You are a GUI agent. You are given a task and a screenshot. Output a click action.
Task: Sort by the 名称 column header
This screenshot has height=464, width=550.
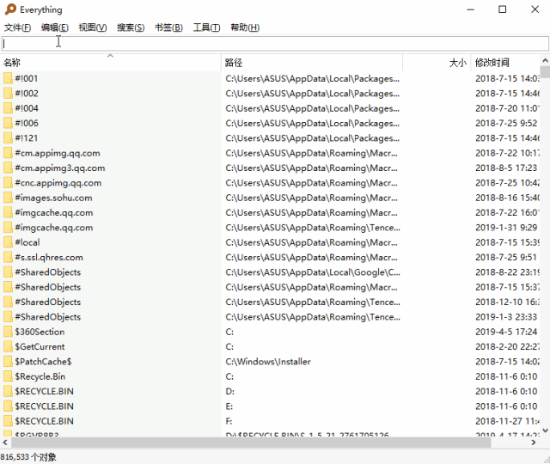coord(111,63)
